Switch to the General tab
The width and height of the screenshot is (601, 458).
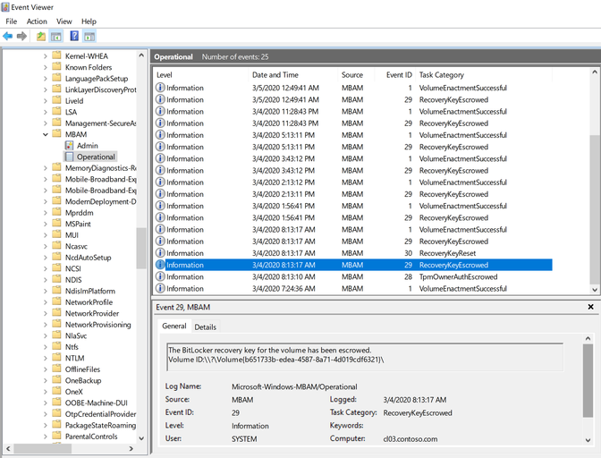[174, 327]
